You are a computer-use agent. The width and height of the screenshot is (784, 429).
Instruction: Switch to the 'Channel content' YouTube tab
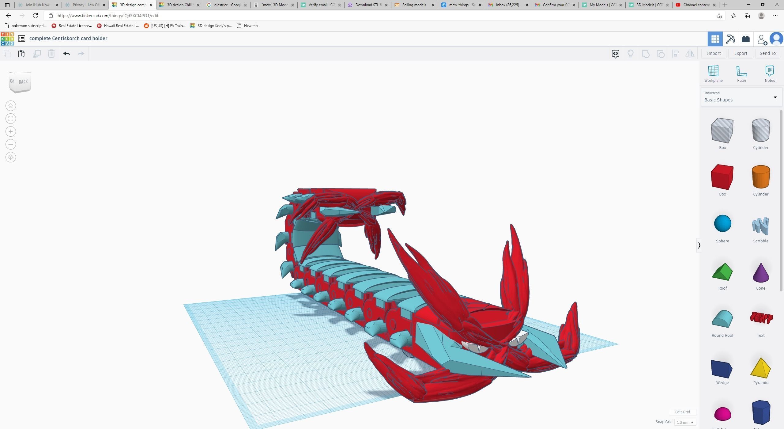tap(696, 5)
